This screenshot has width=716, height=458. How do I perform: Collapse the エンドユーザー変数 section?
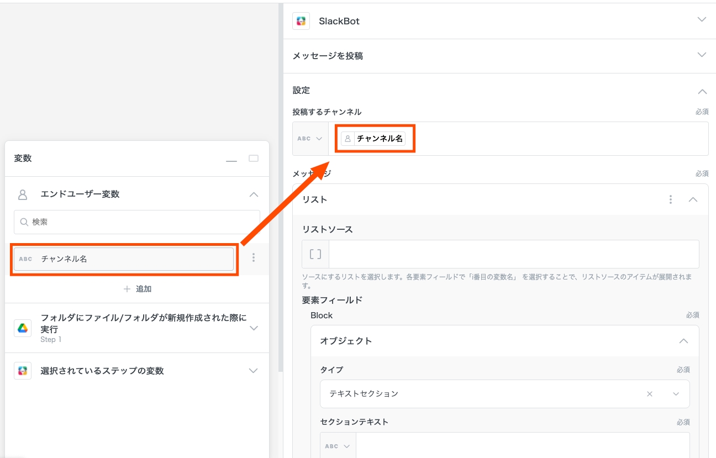(x=254, y=194)
